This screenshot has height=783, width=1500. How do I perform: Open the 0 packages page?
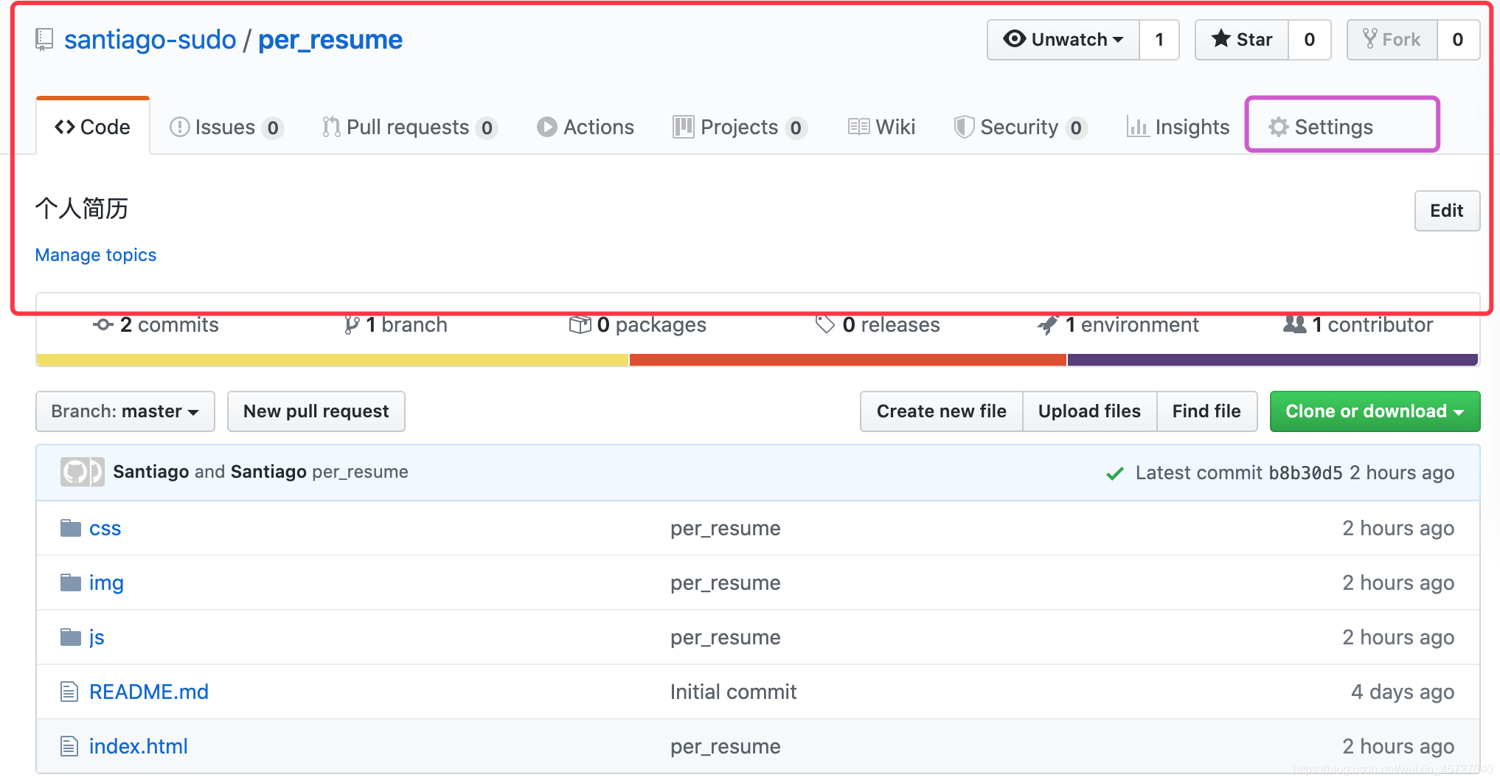[638, 325]
